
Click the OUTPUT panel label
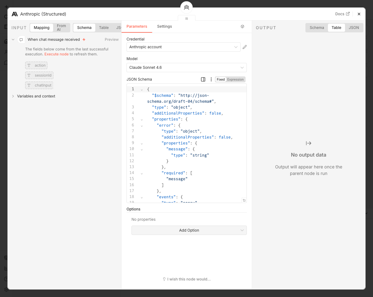pos(266,28)
